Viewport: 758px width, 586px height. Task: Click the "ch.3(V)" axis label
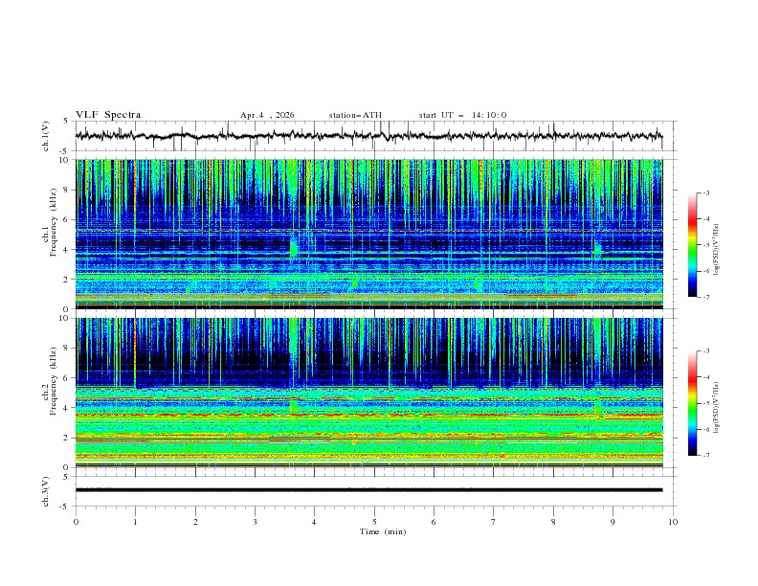pyautogui.click(x=46, y=491)
